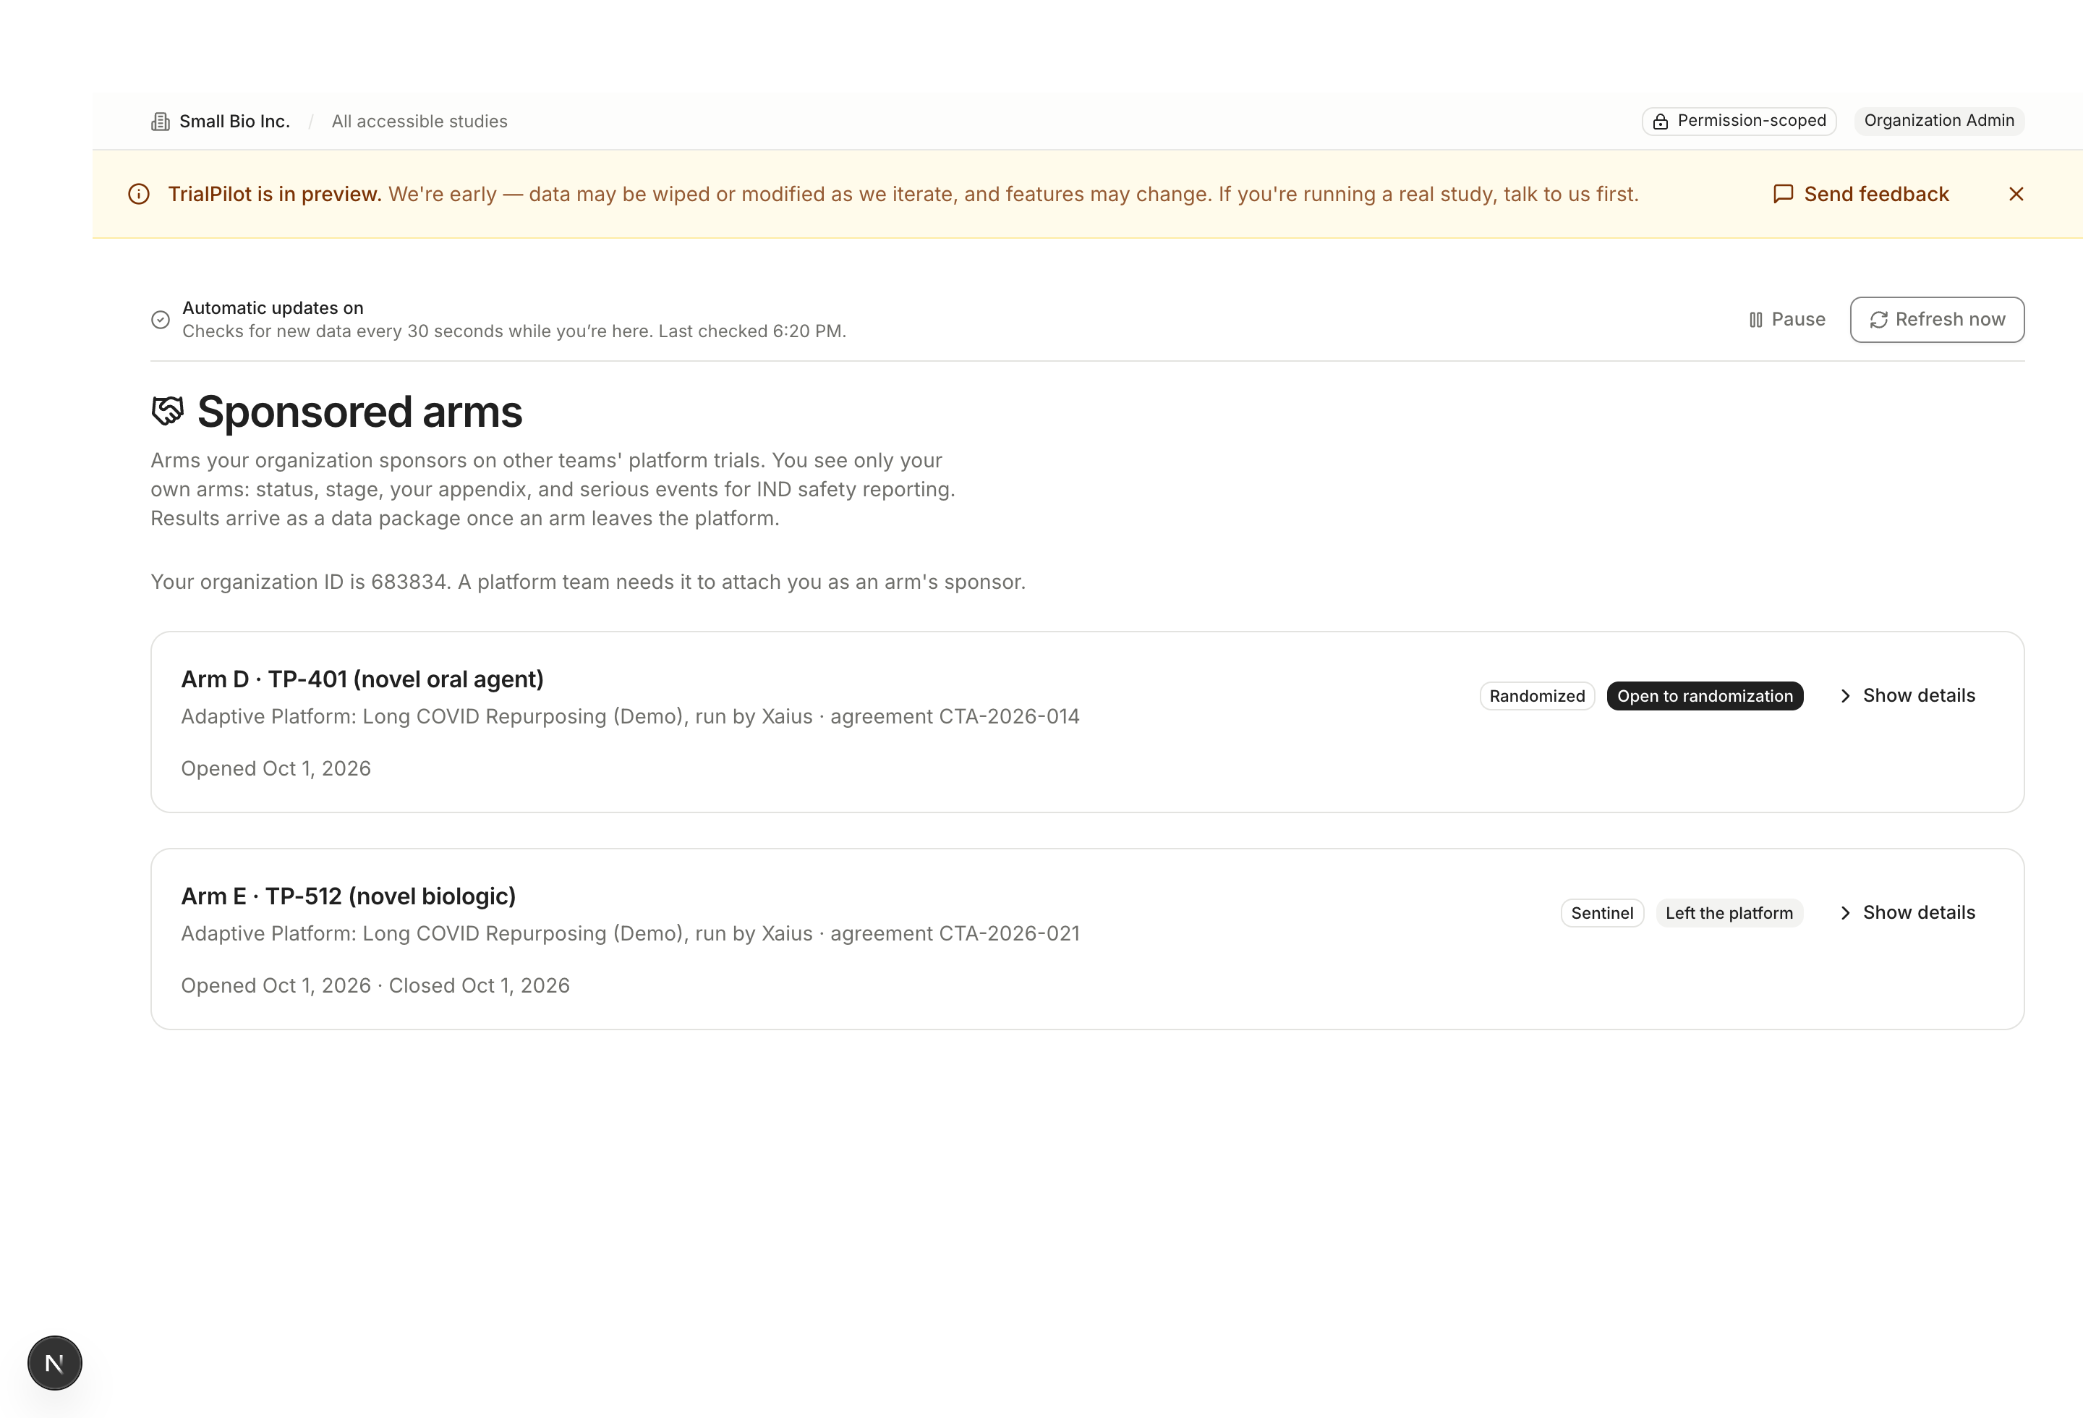Image resolution: width=2083 pixels, height=1418 pixels.
Task: Click the Left the platform status badge
Action: click(x=1729, y=913)
